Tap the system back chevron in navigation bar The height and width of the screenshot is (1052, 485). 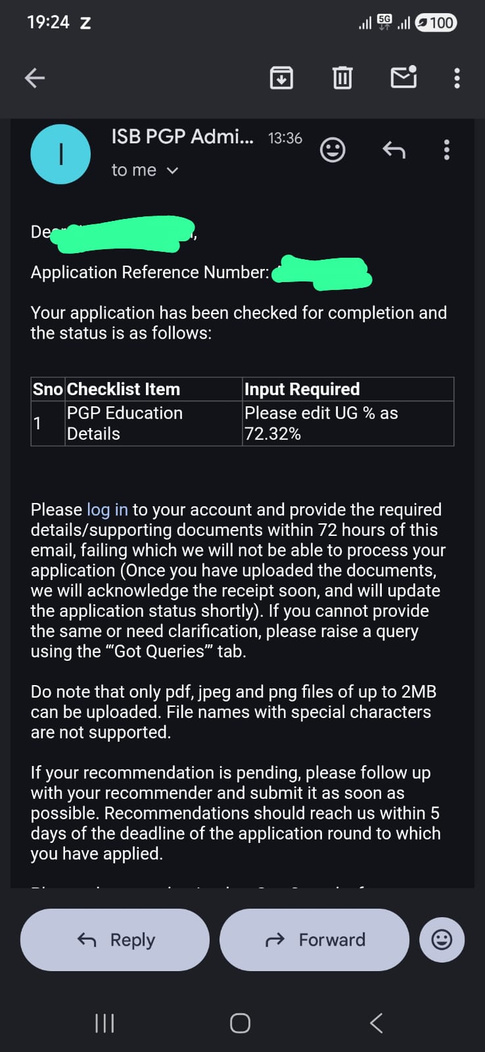pyautogui.click(x=376, y=1023)
